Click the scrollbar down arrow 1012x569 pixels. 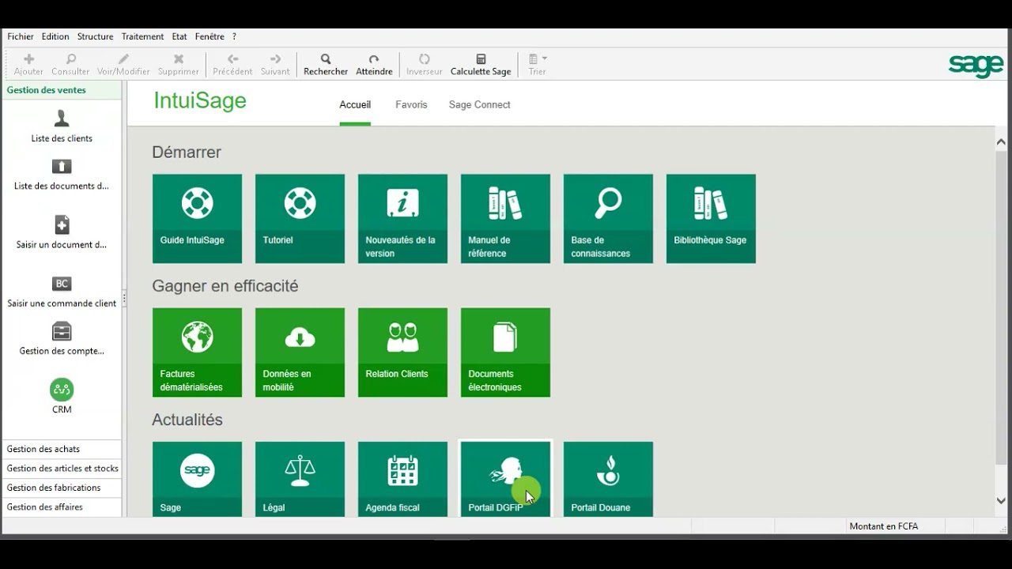1001,500
